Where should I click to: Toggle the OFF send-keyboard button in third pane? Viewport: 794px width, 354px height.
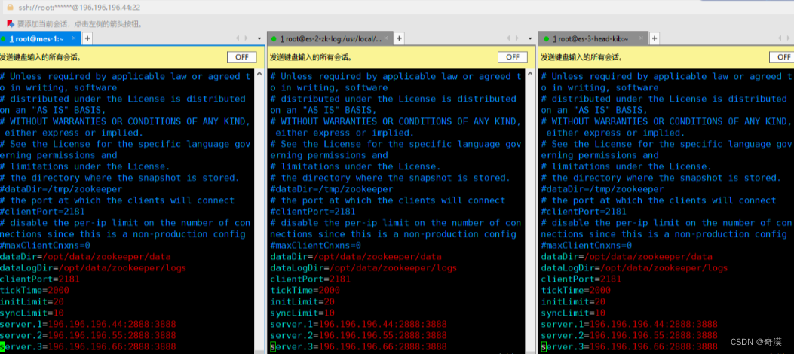(x=782, y=57)
